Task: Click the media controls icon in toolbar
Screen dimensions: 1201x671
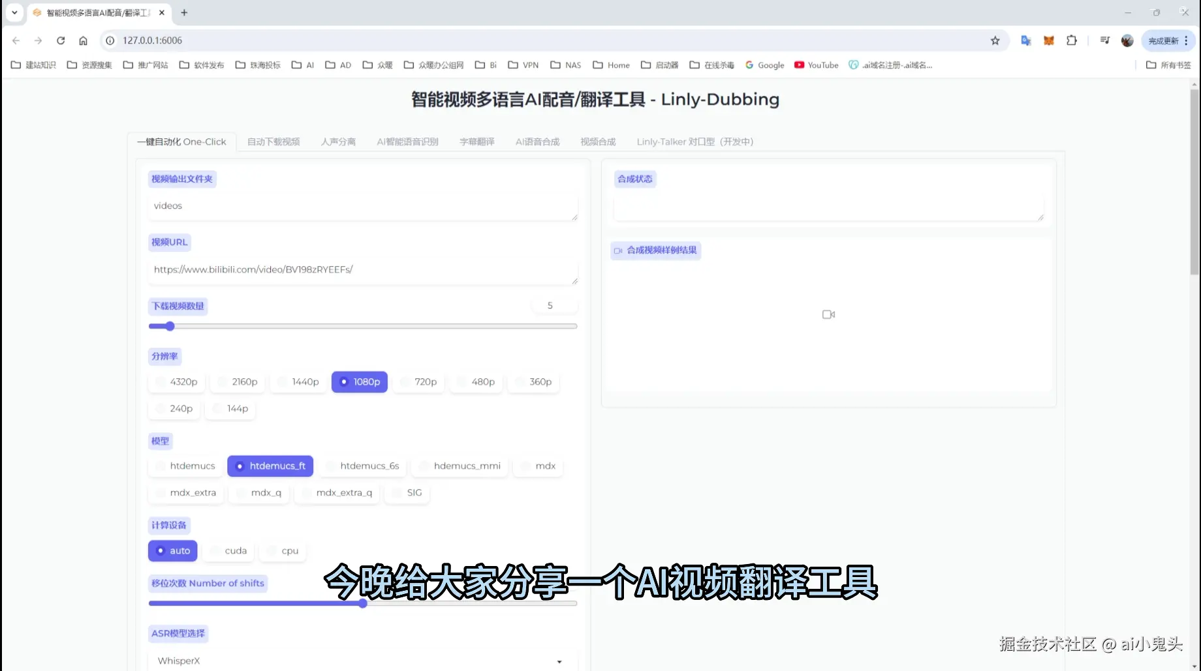Action: tap(1104, 40)
